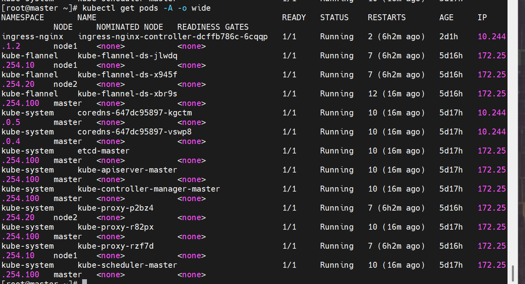Click the IP fragment .0.5

pos(11,122)
